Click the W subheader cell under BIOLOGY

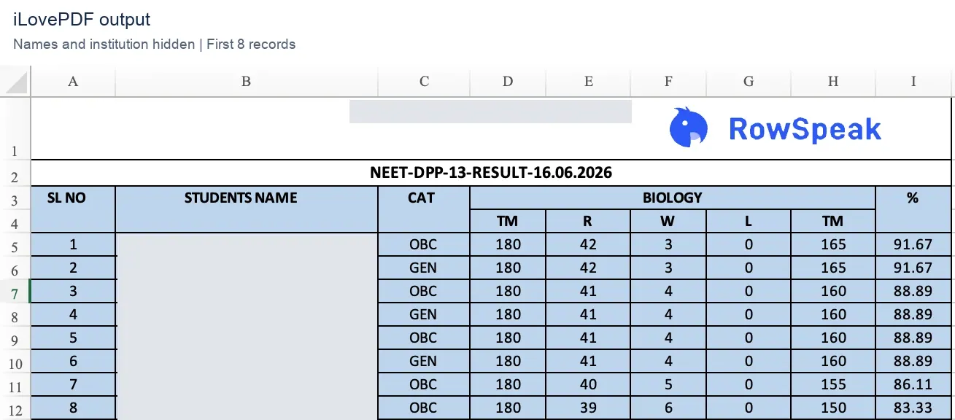[x=668, y=221]
